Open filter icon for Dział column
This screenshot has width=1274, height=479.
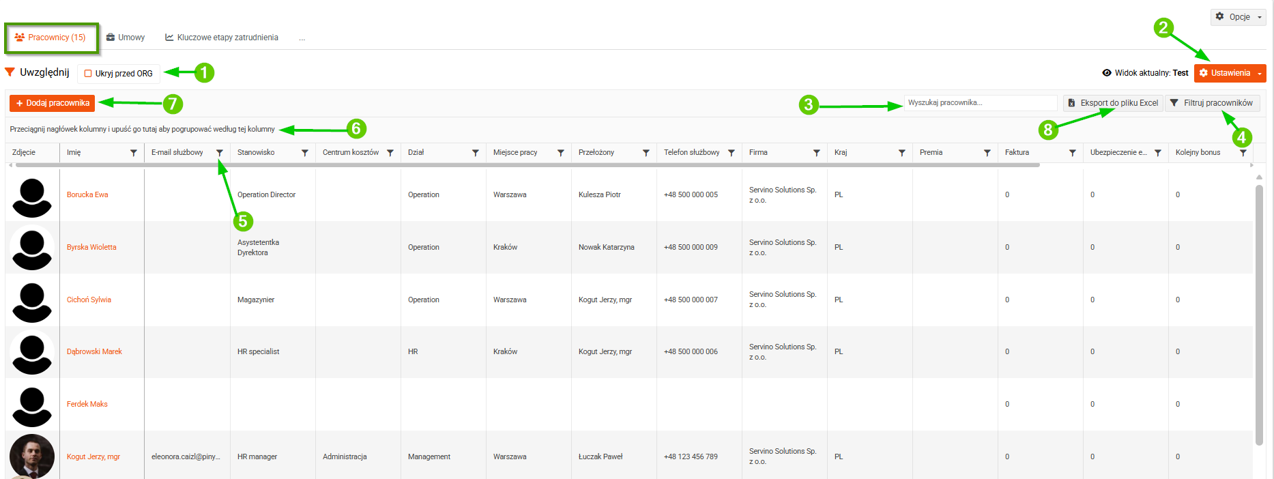click(x=476, y=153)
